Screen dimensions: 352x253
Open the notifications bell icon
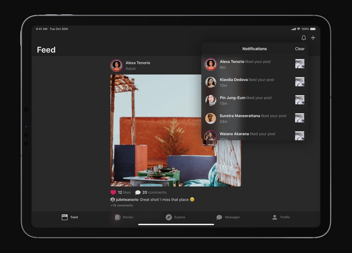[303, 38]
